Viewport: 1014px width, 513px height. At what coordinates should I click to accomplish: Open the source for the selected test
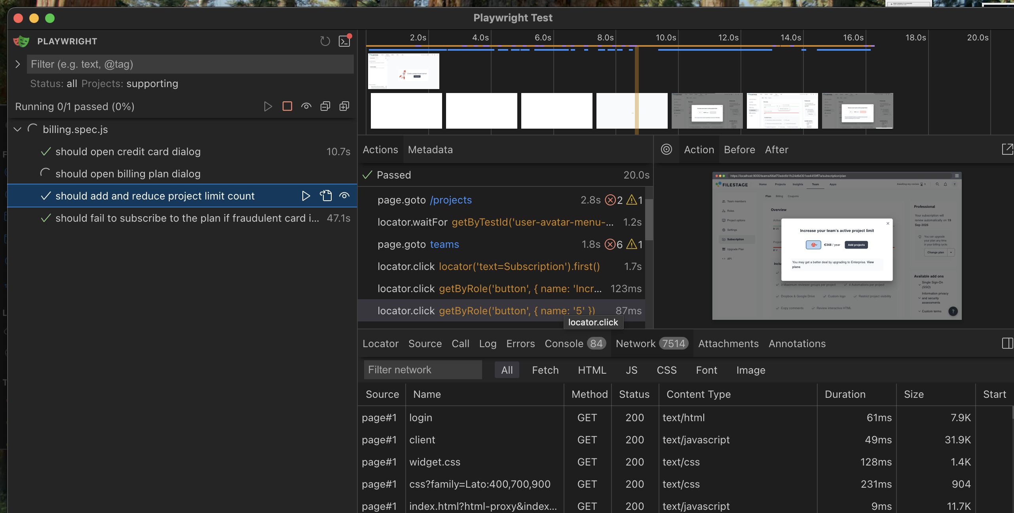click(325, 196)
